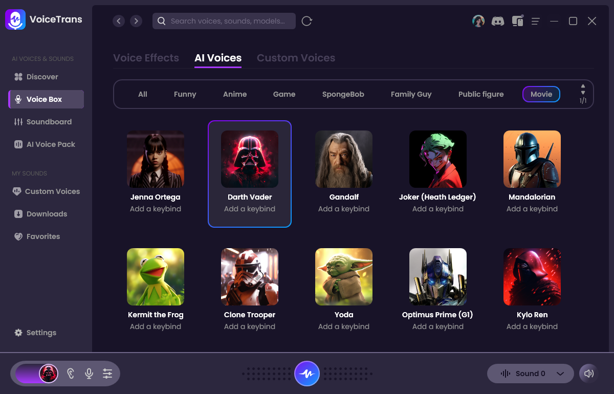Mute the speaker volume icon

point(589,374)
